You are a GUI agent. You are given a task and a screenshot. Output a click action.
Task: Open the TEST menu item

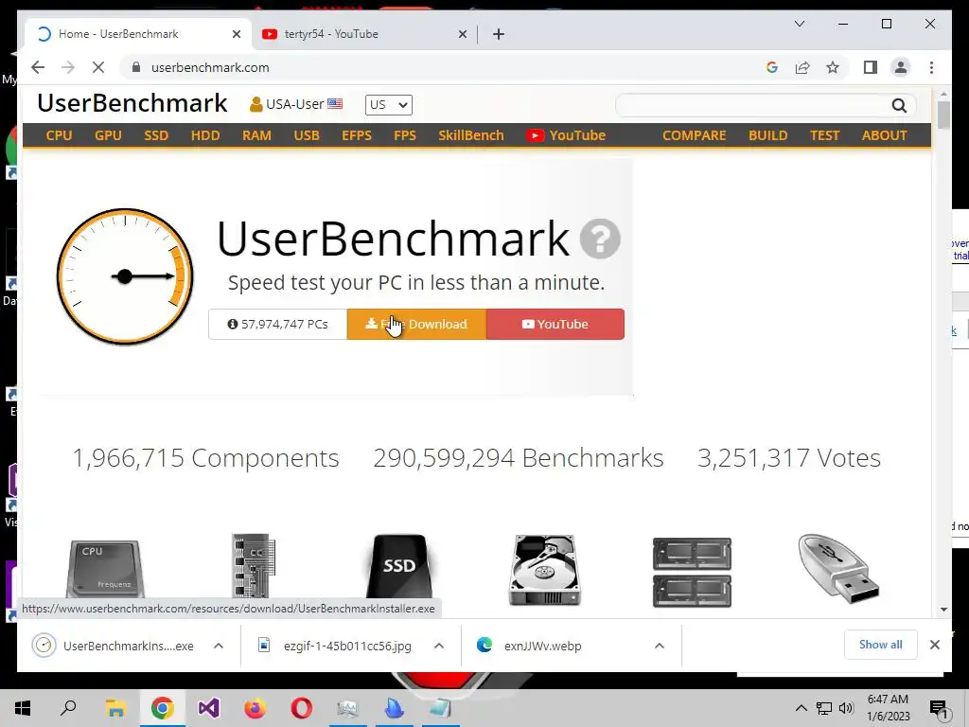824,135
